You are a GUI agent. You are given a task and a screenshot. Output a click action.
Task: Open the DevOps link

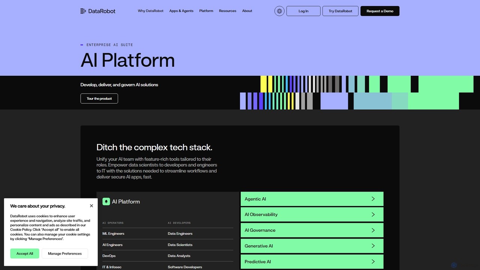tap(109, 256)
